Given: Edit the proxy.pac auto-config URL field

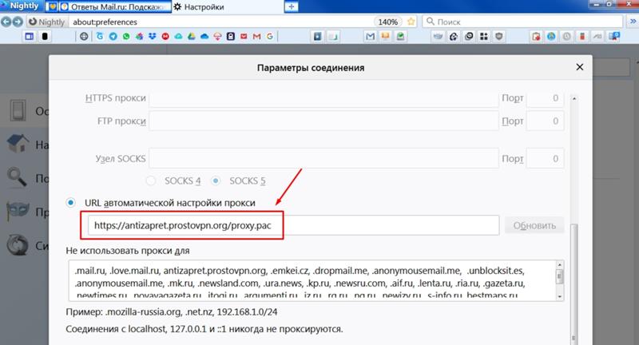Looking at the screenshot, I should click(293, 225).
